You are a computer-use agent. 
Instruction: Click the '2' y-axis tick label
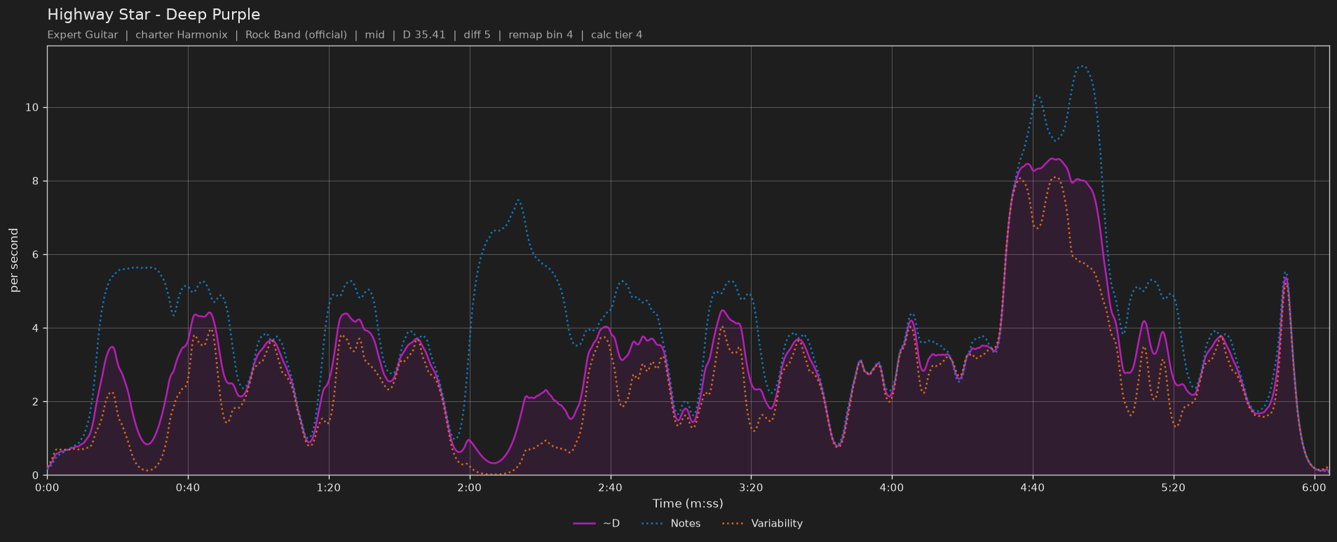point(36,402)
